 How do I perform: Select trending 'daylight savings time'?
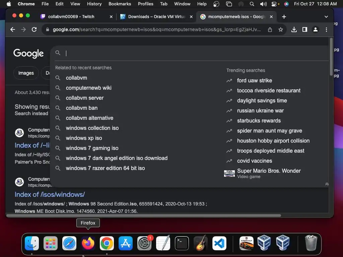pyautogui.click(x=262, y=100)
